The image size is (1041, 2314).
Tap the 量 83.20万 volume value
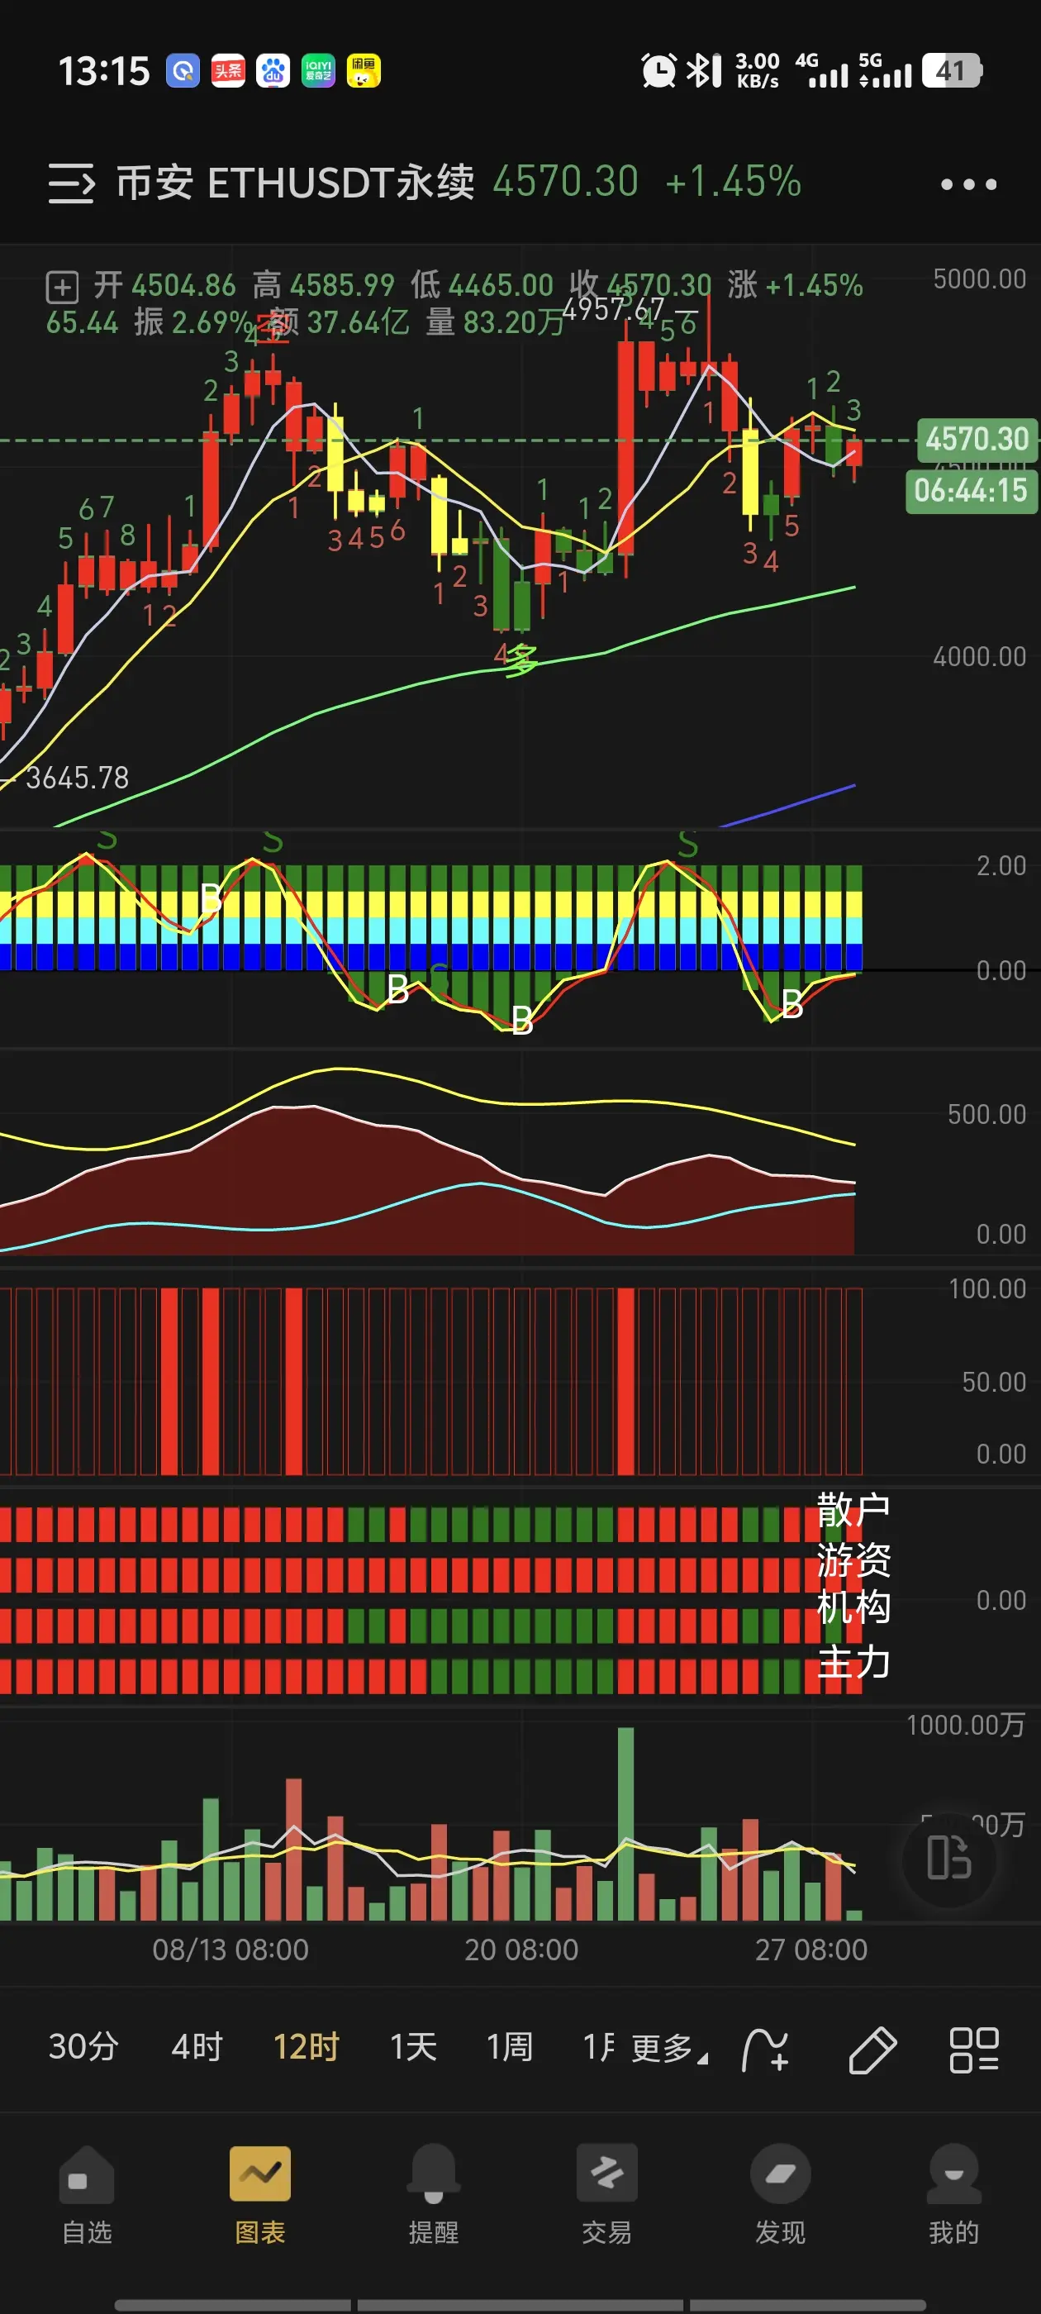(495, 321)
